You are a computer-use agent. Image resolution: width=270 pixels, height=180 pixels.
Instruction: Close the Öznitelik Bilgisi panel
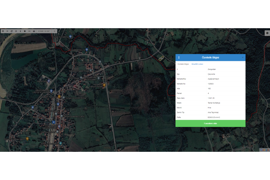pos(243,58)
